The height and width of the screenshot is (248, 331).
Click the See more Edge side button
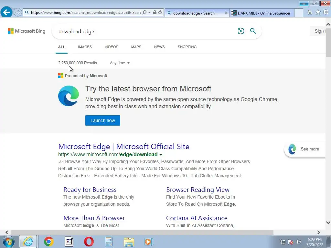point(305,149)
